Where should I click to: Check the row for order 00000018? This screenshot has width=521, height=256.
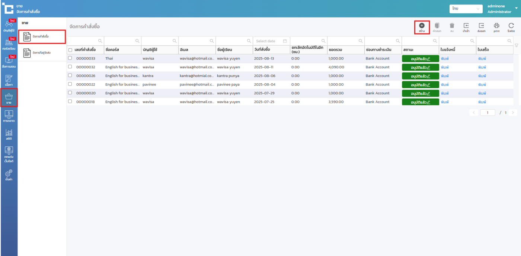70,101
